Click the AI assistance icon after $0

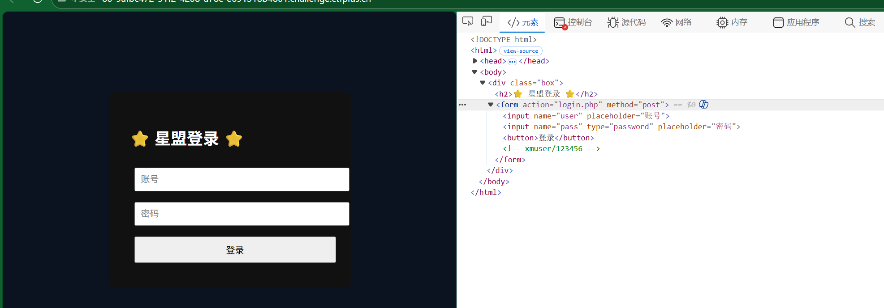704,105
